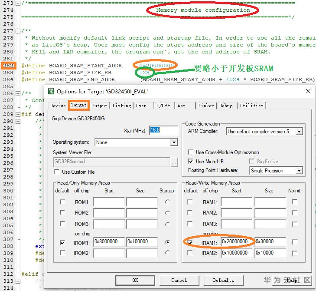Image resolution: width=316 pixels, height=291 pixels.
Task: Enable NoInit for RAM1
Action: (295, 202)
